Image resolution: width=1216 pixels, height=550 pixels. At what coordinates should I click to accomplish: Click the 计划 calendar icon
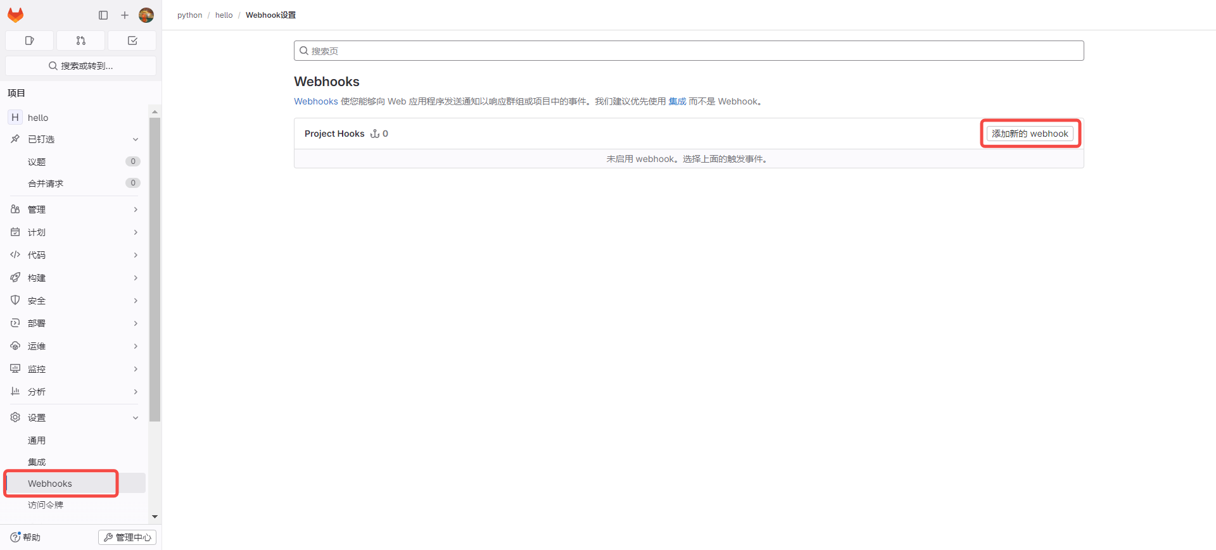[x=15, y=232]
